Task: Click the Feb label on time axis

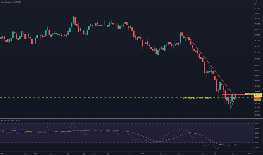Action: click(x=35, y=153)
